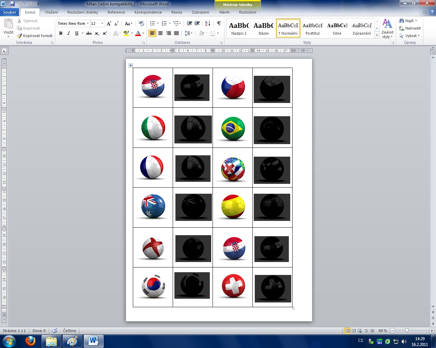This screenshot has height=348, width=436.
Task: Toggle the ruler display button
Action: [x=433, y=51]
